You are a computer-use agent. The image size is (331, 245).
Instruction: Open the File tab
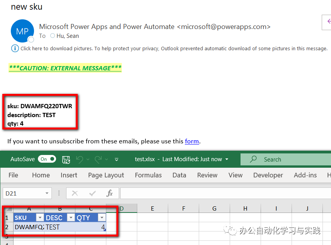pyautogui.click(x=13, y=175)
